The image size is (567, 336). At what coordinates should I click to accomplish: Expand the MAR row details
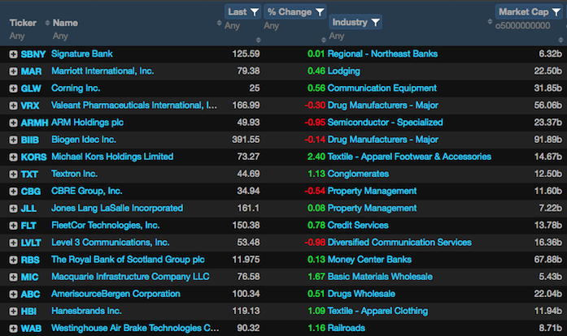(x=13, y=71)
